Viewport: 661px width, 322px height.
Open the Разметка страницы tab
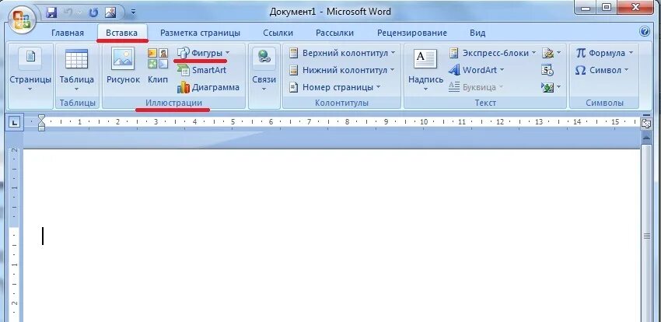(200, 33)
